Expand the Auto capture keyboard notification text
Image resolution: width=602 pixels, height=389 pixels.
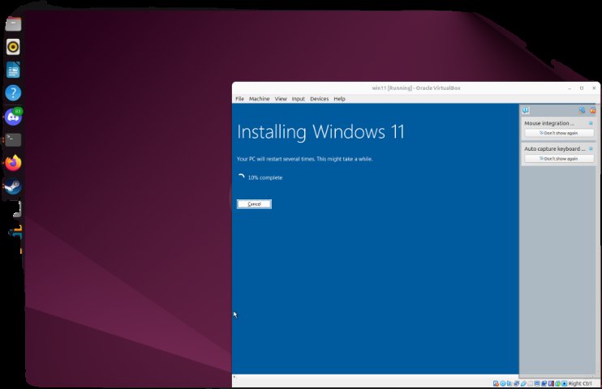tap(555, 148)
